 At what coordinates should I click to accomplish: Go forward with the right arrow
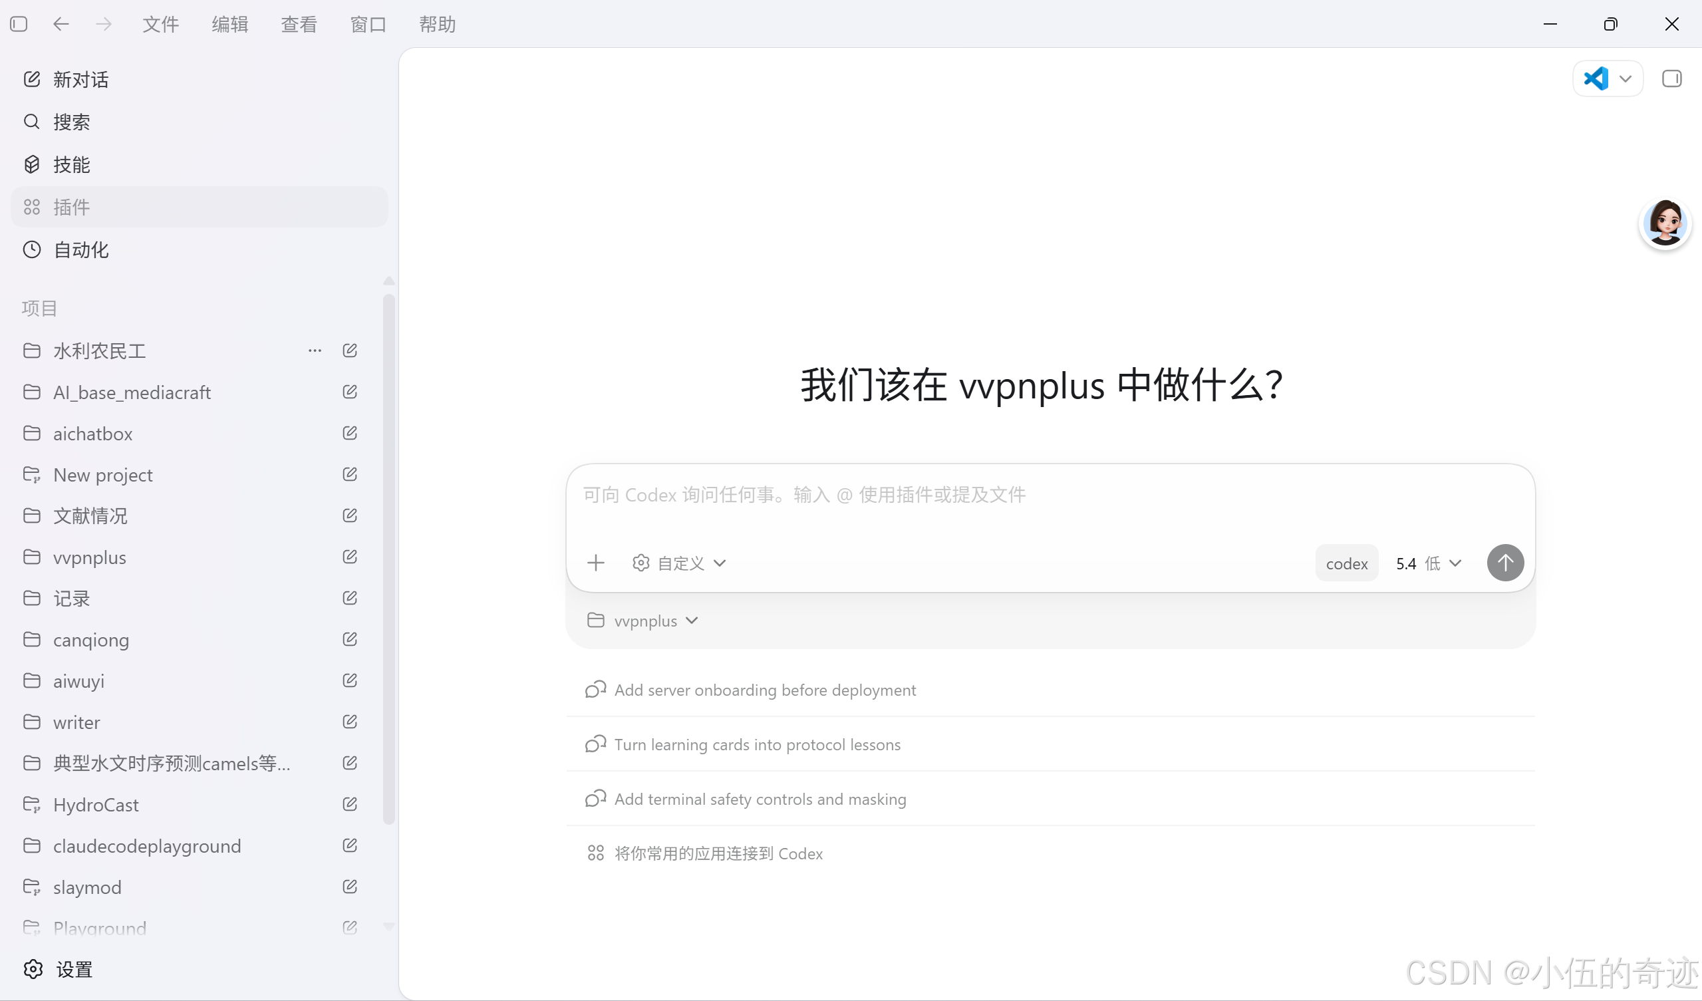[x=103, y=25]
